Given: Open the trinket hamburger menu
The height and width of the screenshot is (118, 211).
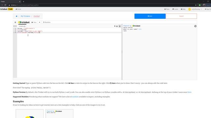Looking at the screenshot, I should point(15,22).
